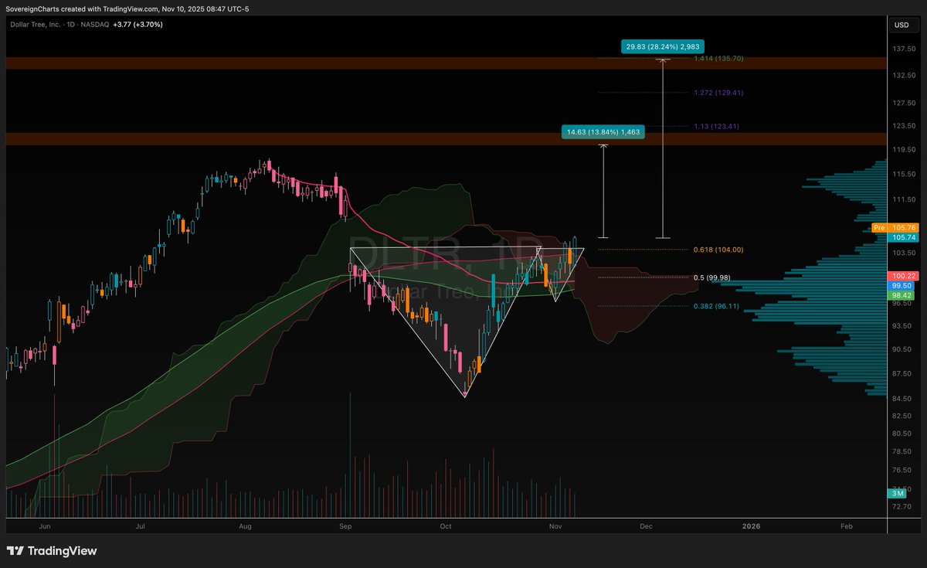Viewport: 927px width, 568px height.
Task: Select the Pre 105.76 pre-market price tag
Action: click(x=895, y=228)
